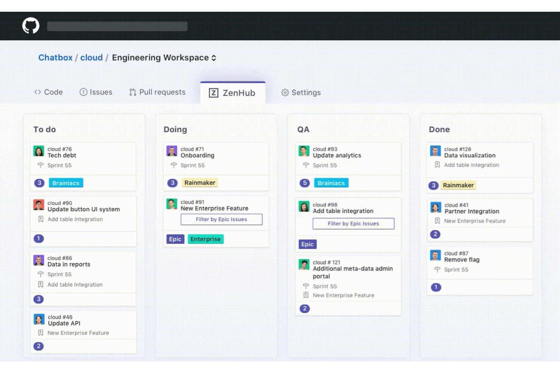The height and width of the screenshot is (373, 560).
Task: Select the ZenHub tab
Action: click(233, 93)
